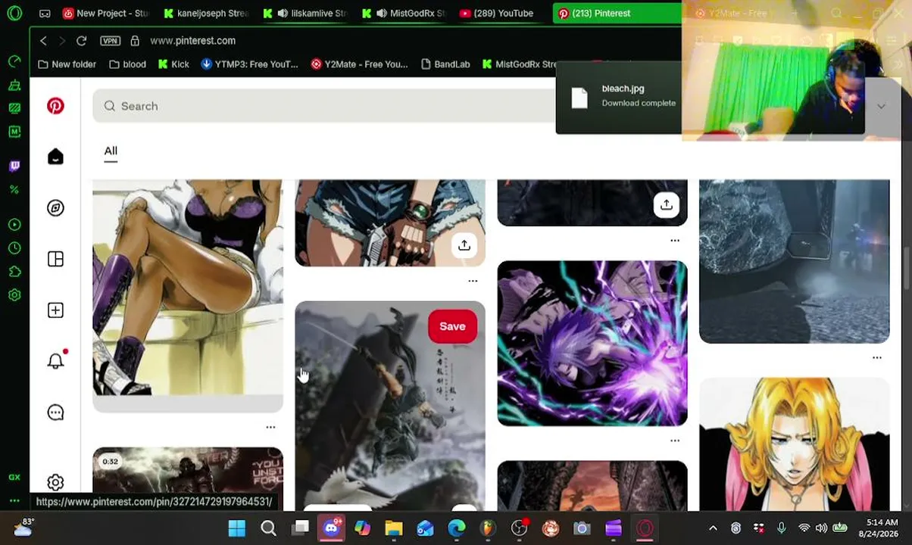Open more options under purple lightning pin
This screenshot has width=912, height=545.
coord(675,441)
